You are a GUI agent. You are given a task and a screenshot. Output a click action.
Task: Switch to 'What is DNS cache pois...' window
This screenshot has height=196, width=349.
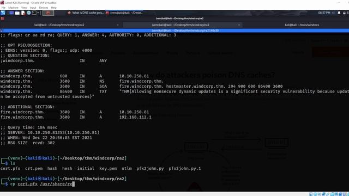pyautogui.click(x=86, y=13)
